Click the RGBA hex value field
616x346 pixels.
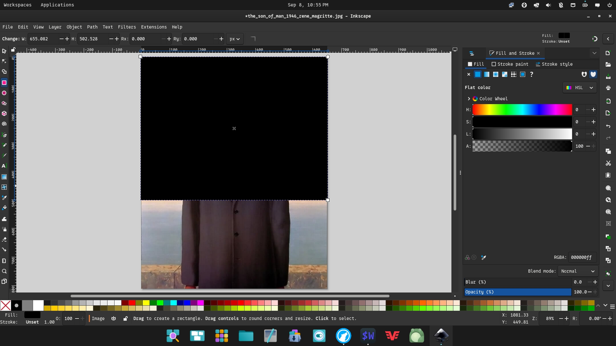coord(582,257)
